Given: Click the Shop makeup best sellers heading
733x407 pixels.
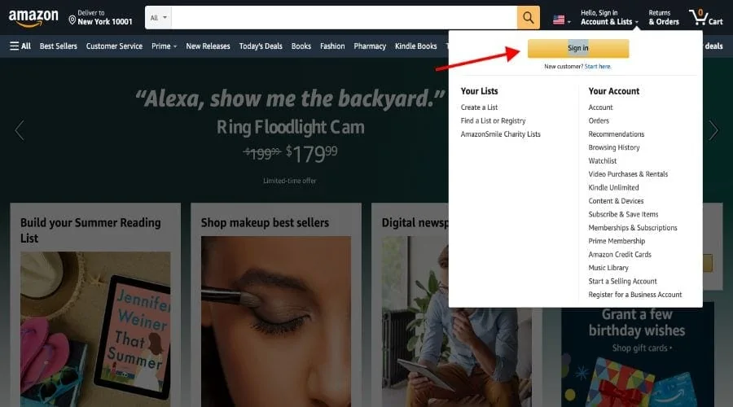Looking at the screenshot, I should click(265, 223).
